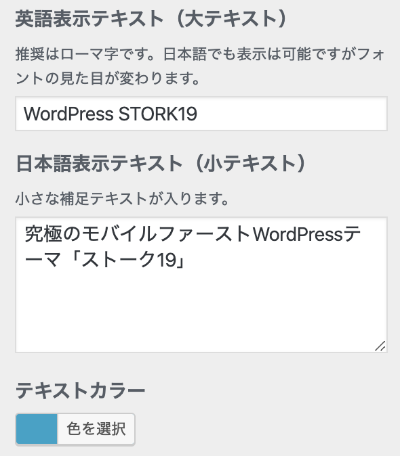Click the textarea resize handle icon
Screen dimensions: 400x456
point(380,346)
